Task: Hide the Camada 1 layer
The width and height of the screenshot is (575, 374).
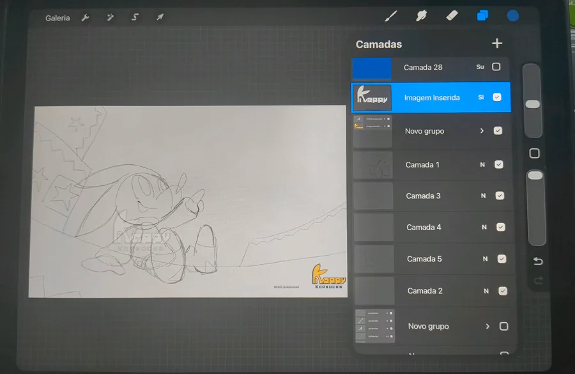Action: (x=499, y=164)
